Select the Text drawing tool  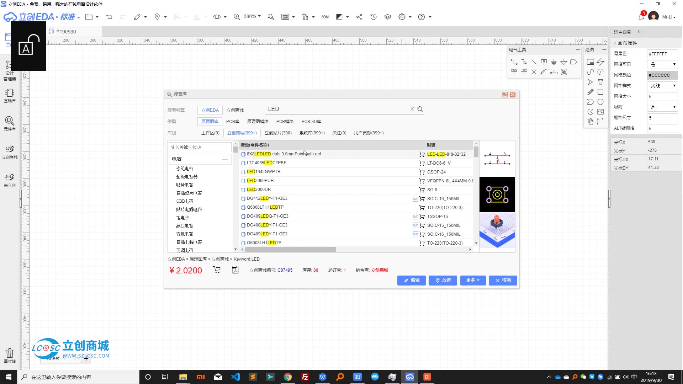600,82
